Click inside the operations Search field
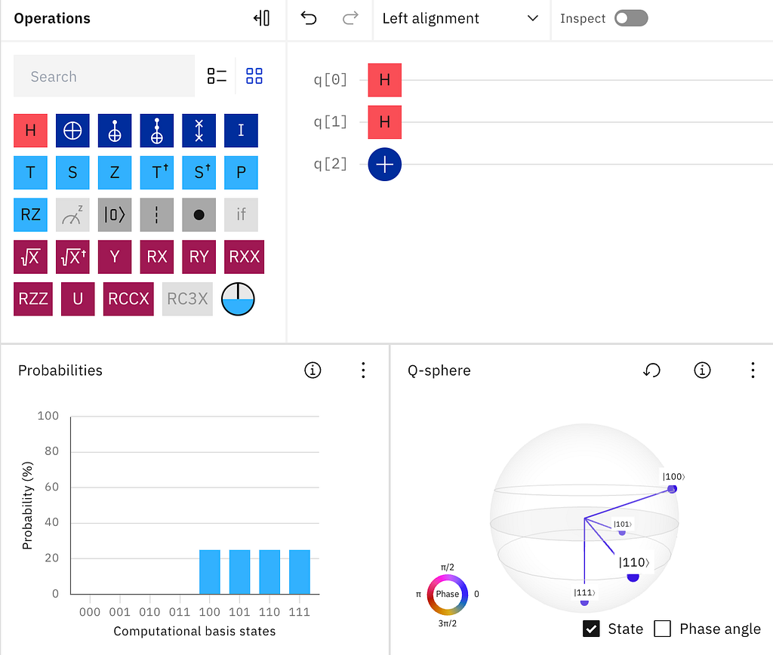The image size is (773, 655). pyautogui.click(x=104, y=76)
